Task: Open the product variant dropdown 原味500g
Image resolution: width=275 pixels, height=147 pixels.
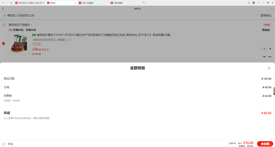Action: pos(52,40)
